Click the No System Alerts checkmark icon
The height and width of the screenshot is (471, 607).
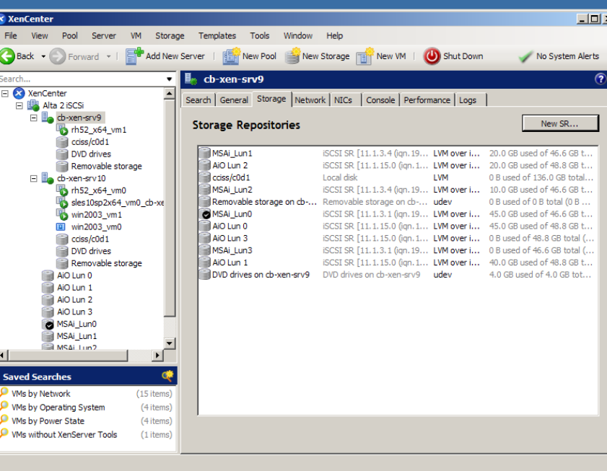525,56
